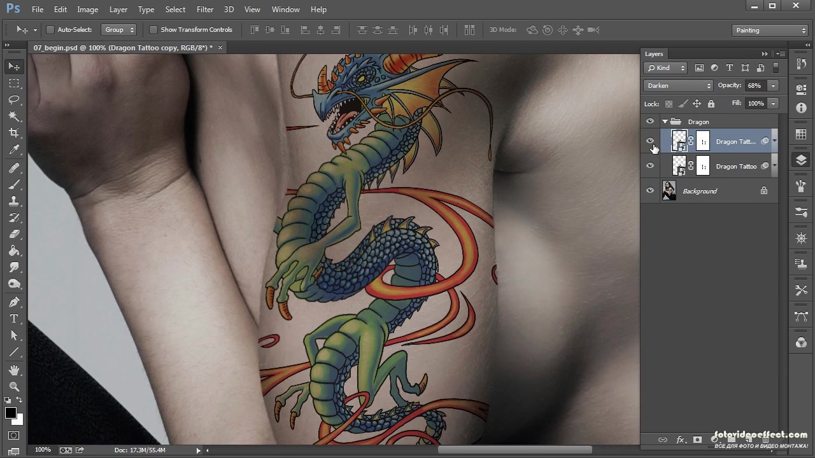Click the foreground color swatch

(x=11, y=413)
